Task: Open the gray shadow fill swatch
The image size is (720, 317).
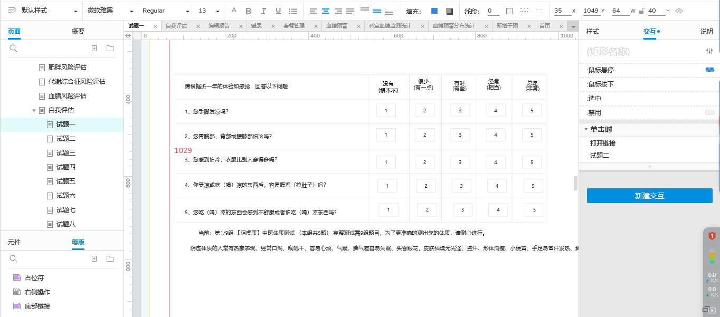Action: click(x=449, y=11)
